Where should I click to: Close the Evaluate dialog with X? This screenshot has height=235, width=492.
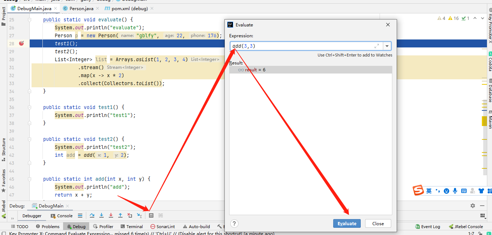[x=388, y=25]
